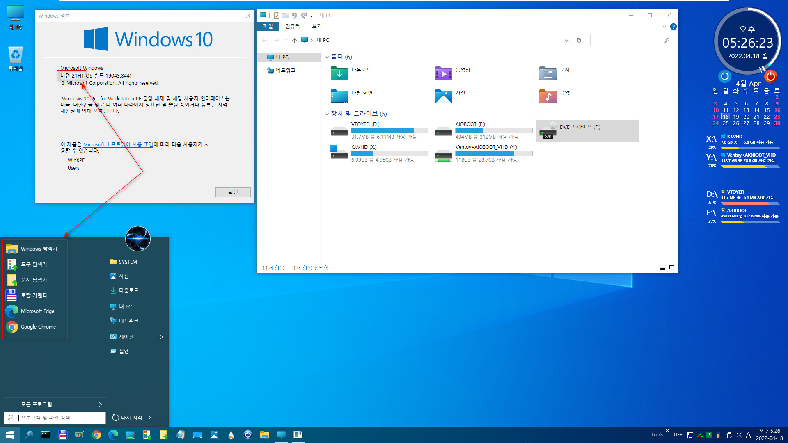Screen dimensions: 788x443
Task: Select the KJ.VHD (X:) drive
Action: pos(380,153)
